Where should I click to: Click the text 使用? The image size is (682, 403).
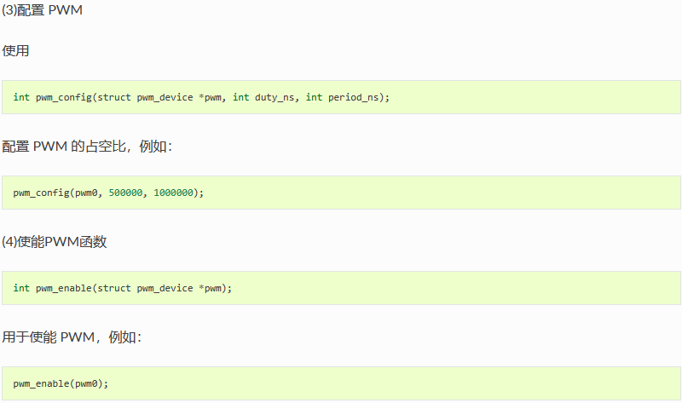pos(15,51)
